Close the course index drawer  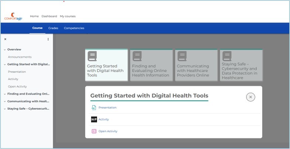coord(5,39)
